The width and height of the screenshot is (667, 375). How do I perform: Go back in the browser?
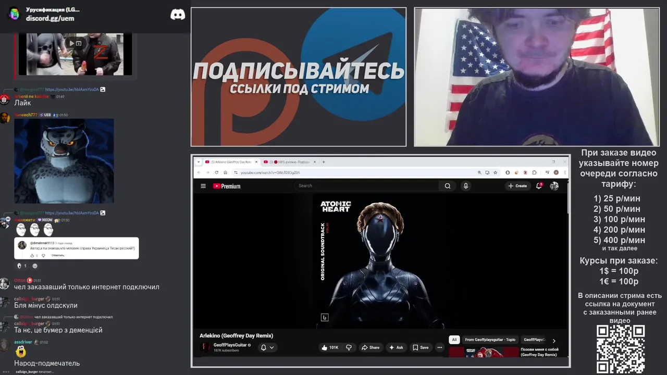pyautogui.click(x=199, y=172)
